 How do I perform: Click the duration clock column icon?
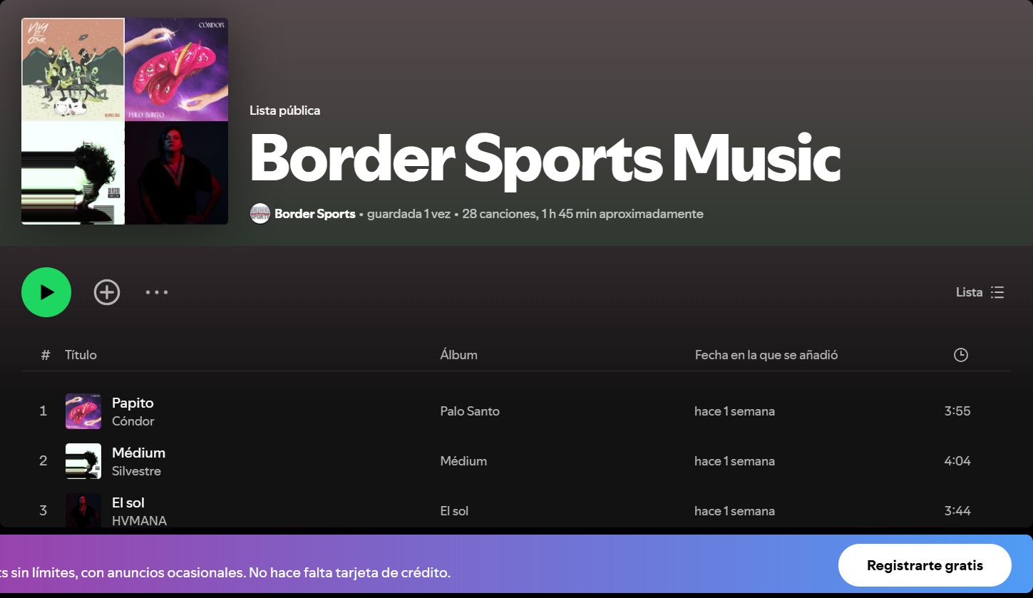click(961, 355)
